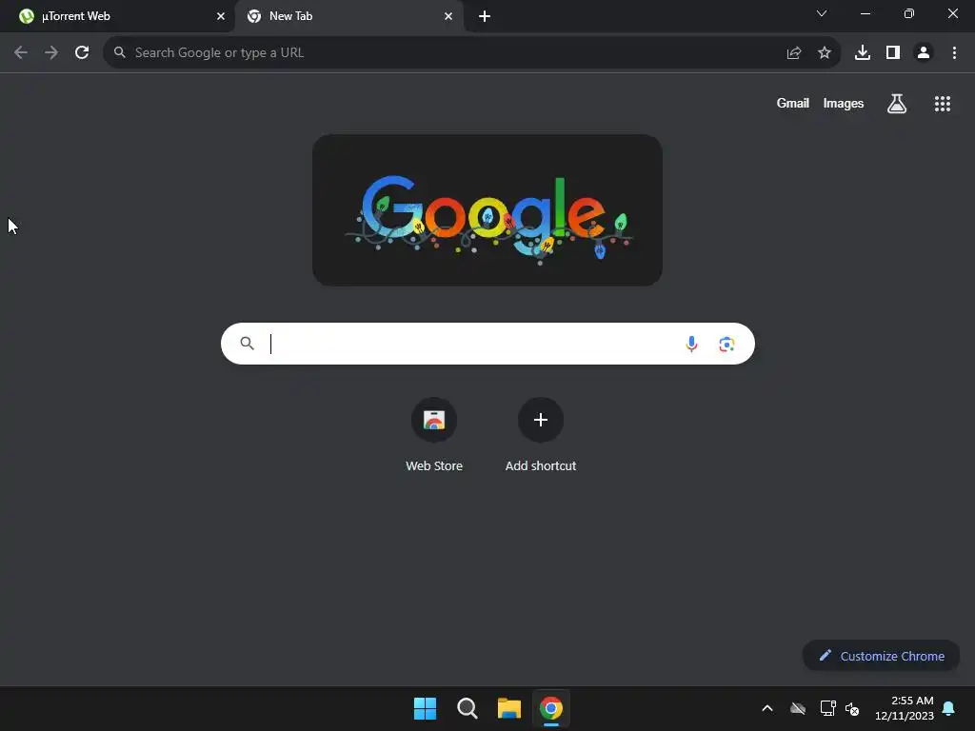Click the forward navigation arrow
975x731 pixels.
[51, 53]
